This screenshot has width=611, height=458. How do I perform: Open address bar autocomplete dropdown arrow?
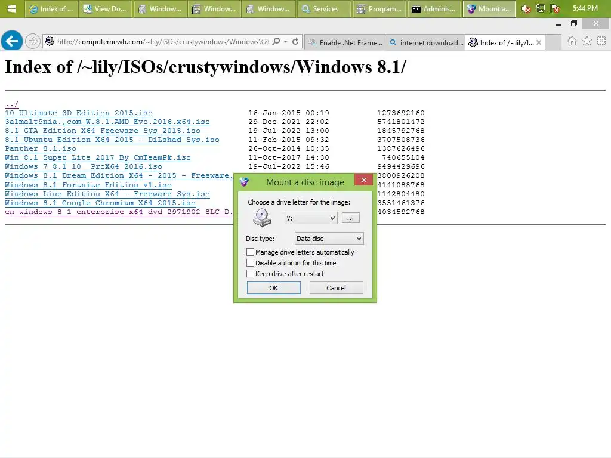pyautogui.click(x=286, y=41)
